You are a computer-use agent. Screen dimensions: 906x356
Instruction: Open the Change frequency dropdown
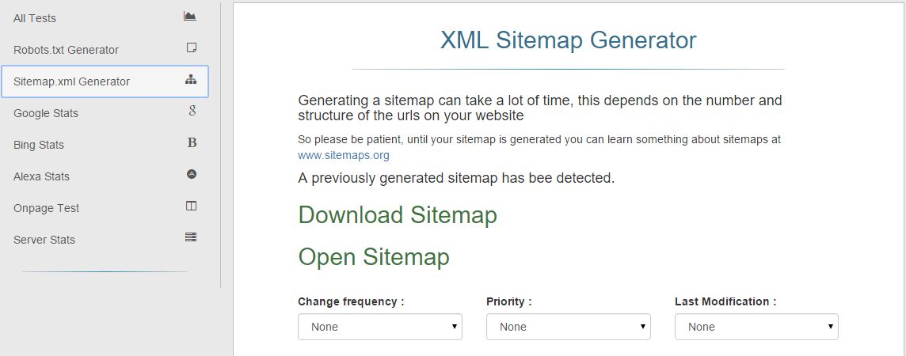[x=380, y=327]
